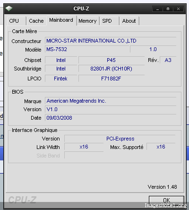
Task: Click the Modèle field MS-7532
Action: click(x=87, y=49)
